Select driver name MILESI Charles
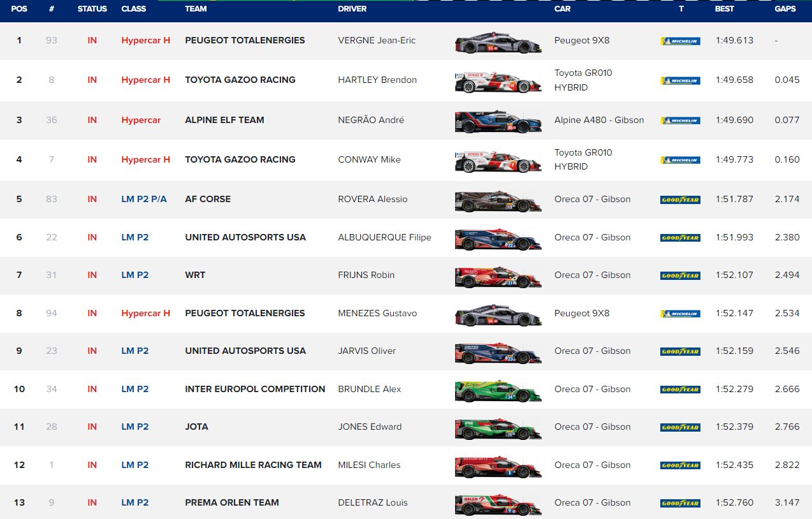This screenshot has width=812, height=519. coord(369,465)
